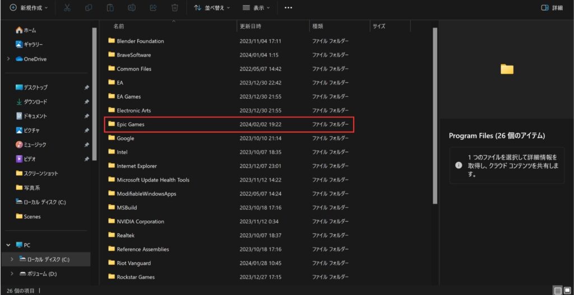The height and width of the screenshot is (295, 574).
Task: Collapse the PC tree node
Action: 8,245
